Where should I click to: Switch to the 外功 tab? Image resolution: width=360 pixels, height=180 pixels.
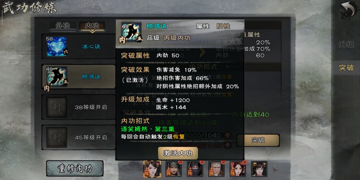pos(63,26)
